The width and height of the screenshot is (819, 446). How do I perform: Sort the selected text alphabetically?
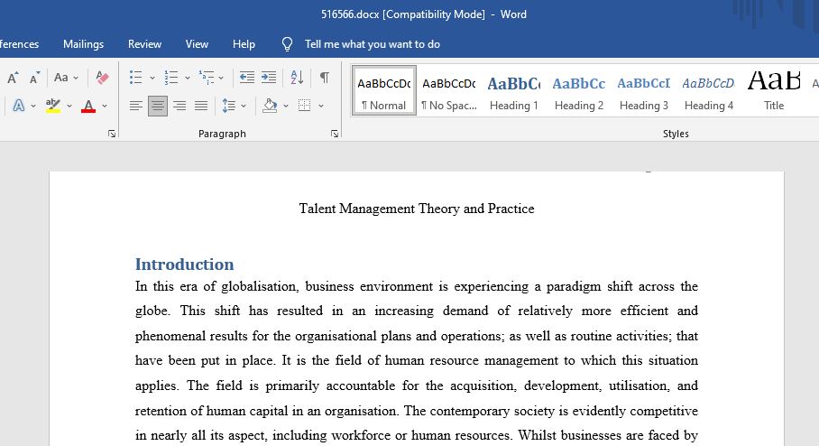click(297, 78)
